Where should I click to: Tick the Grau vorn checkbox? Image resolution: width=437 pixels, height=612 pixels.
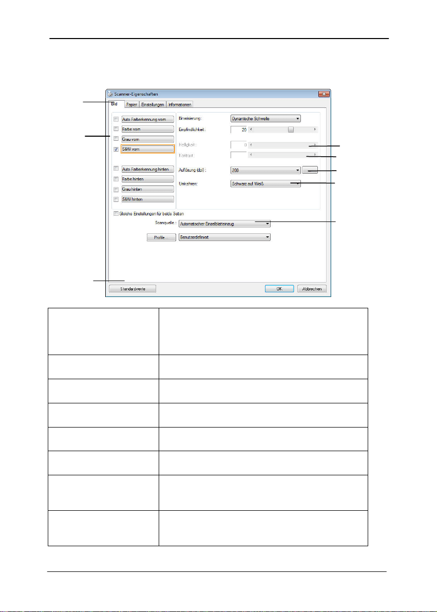tap(116, 139)
